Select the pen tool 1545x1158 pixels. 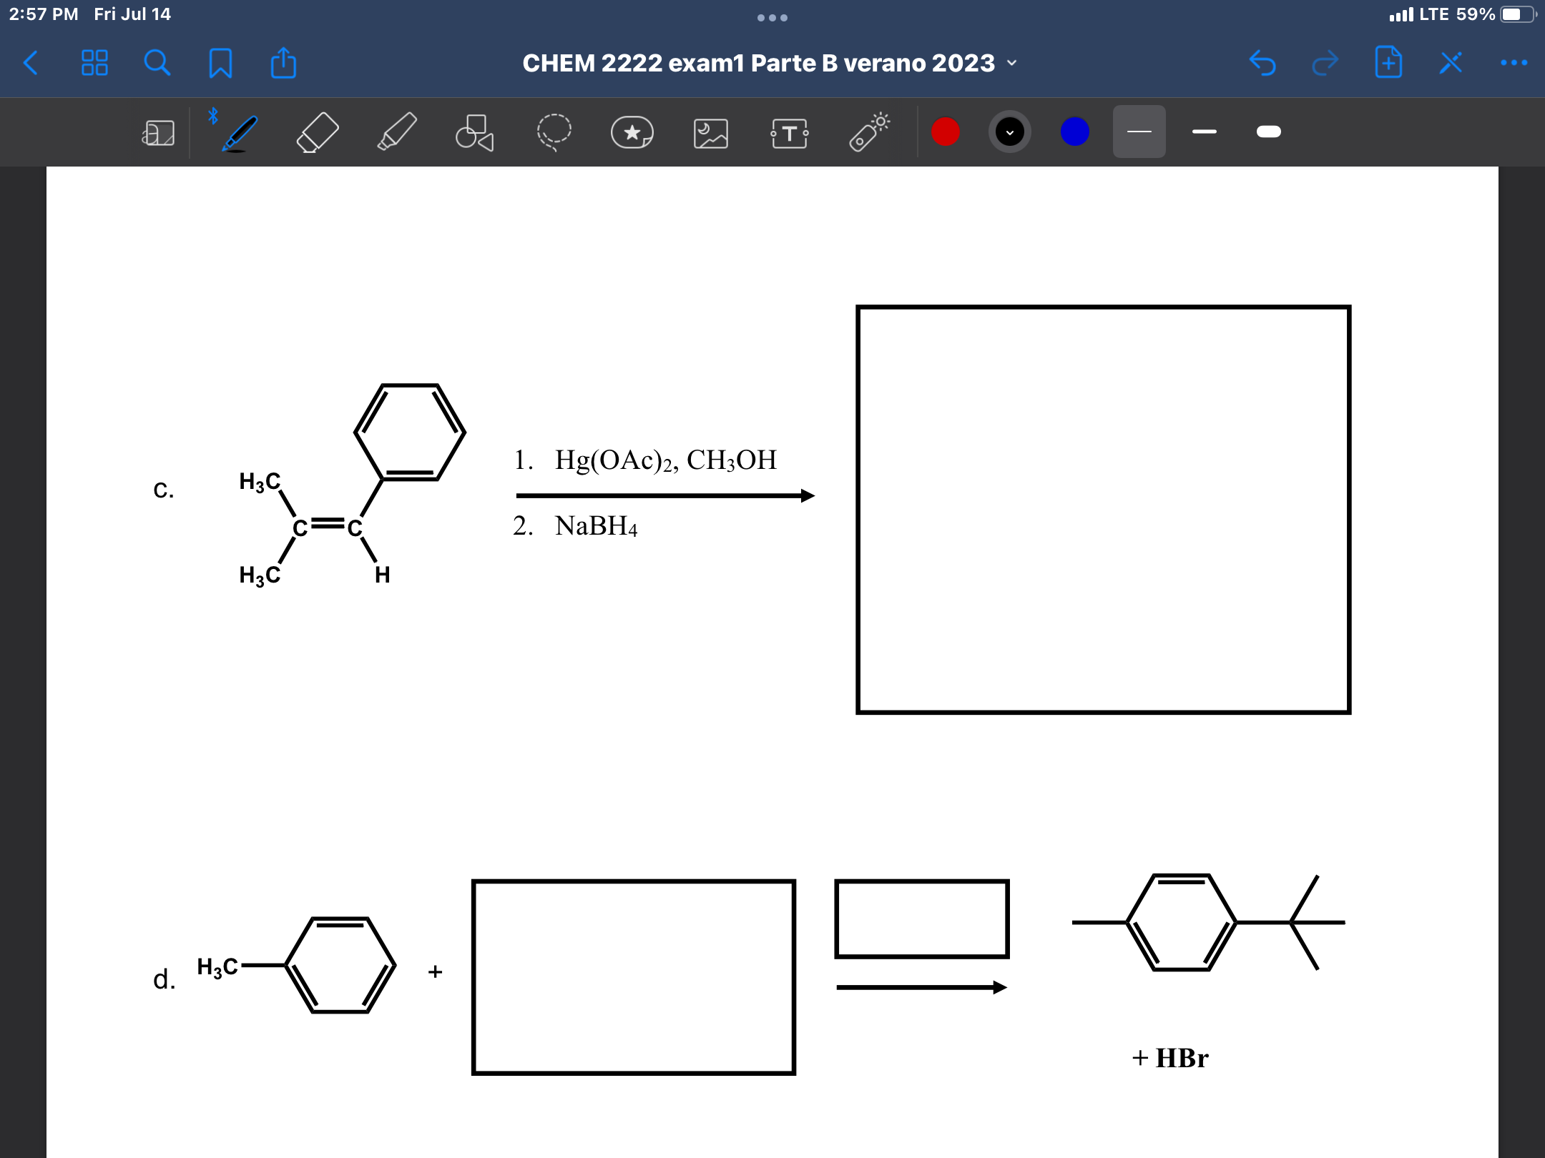point(240,132)
